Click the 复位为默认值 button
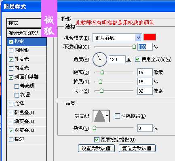The image size is (175, 161). tap(137, 148)
